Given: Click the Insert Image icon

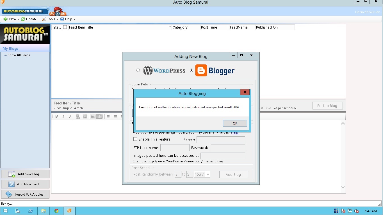Looking at the screenshot, I should click(85, 116).
